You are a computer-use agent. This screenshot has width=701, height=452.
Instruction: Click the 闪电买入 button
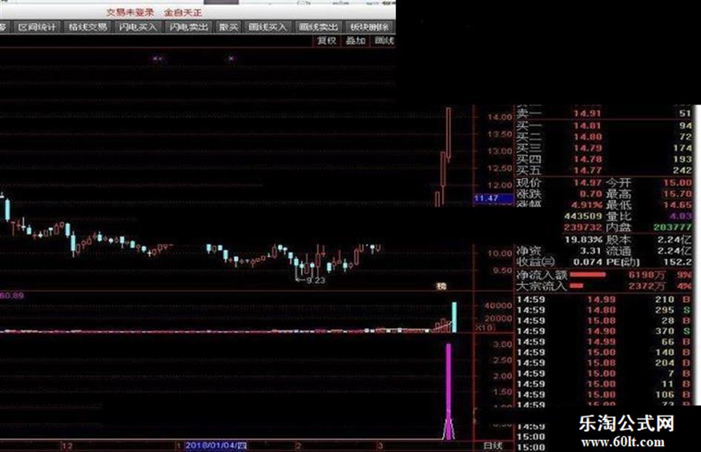pos(138,27)
